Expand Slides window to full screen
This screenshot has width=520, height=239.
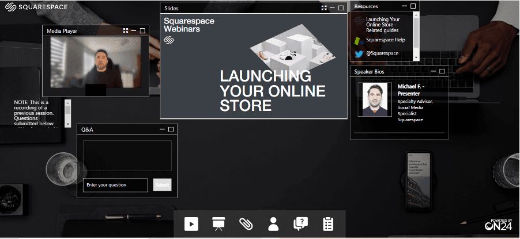point(324,8)
